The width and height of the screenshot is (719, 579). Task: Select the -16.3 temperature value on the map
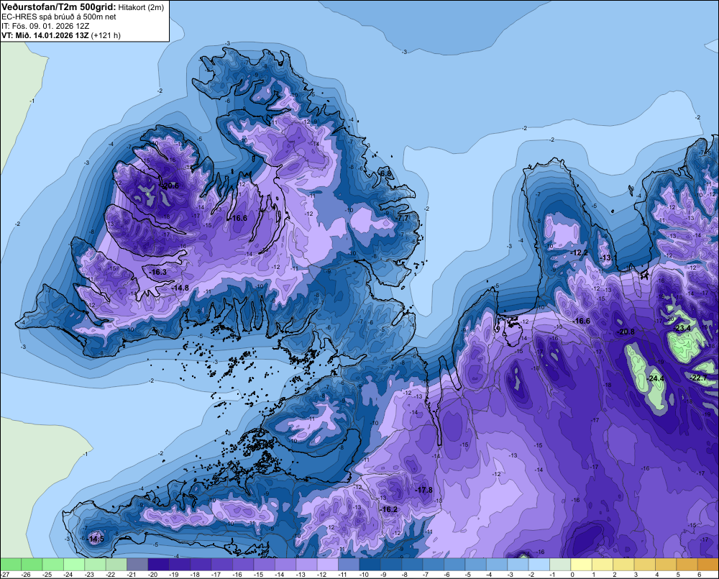pyautogui.click(x=158, y=272)
